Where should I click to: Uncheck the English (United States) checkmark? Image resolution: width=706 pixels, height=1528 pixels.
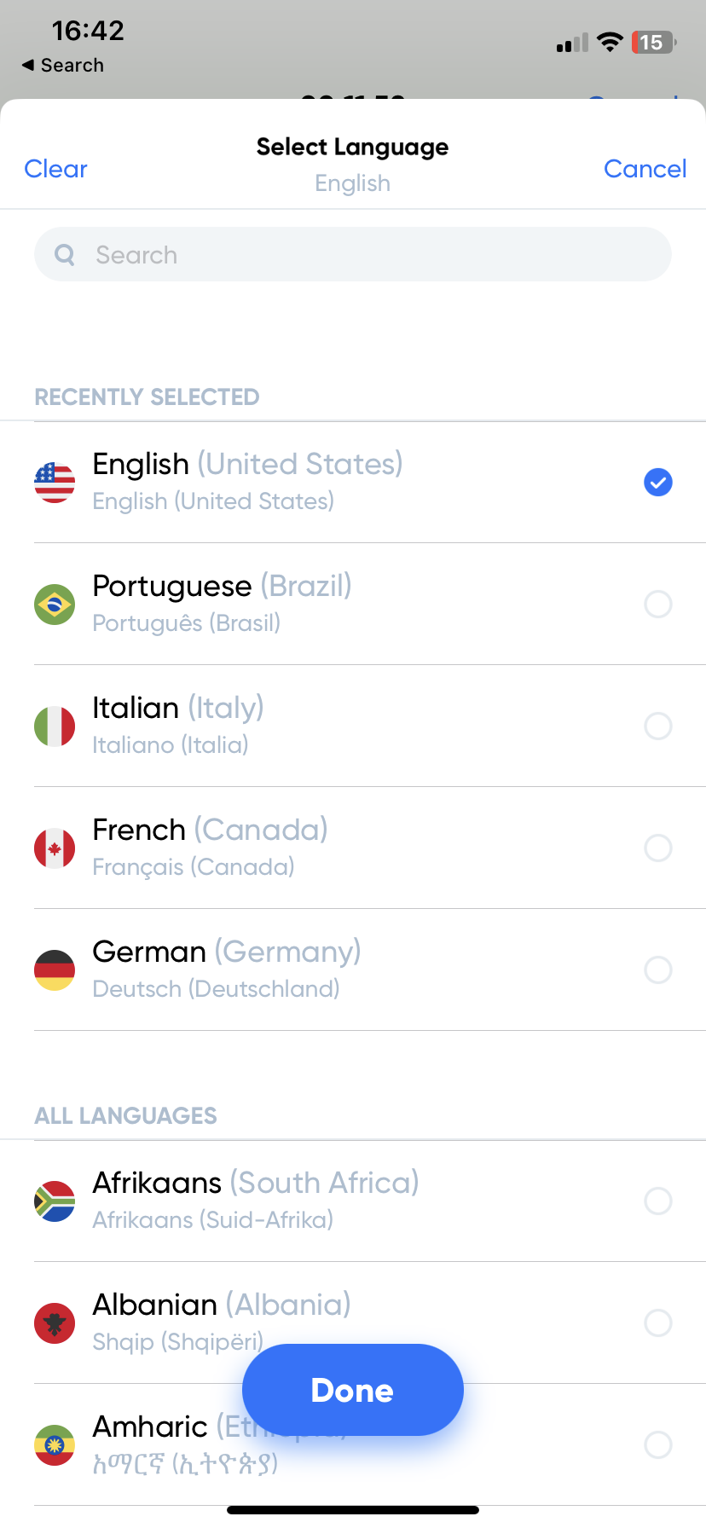click(657, 483)
